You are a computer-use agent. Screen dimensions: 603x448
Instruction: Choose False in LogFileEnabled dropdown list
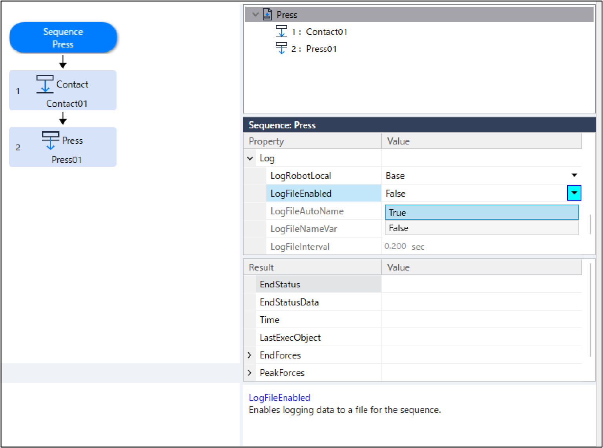click(481, 228)
